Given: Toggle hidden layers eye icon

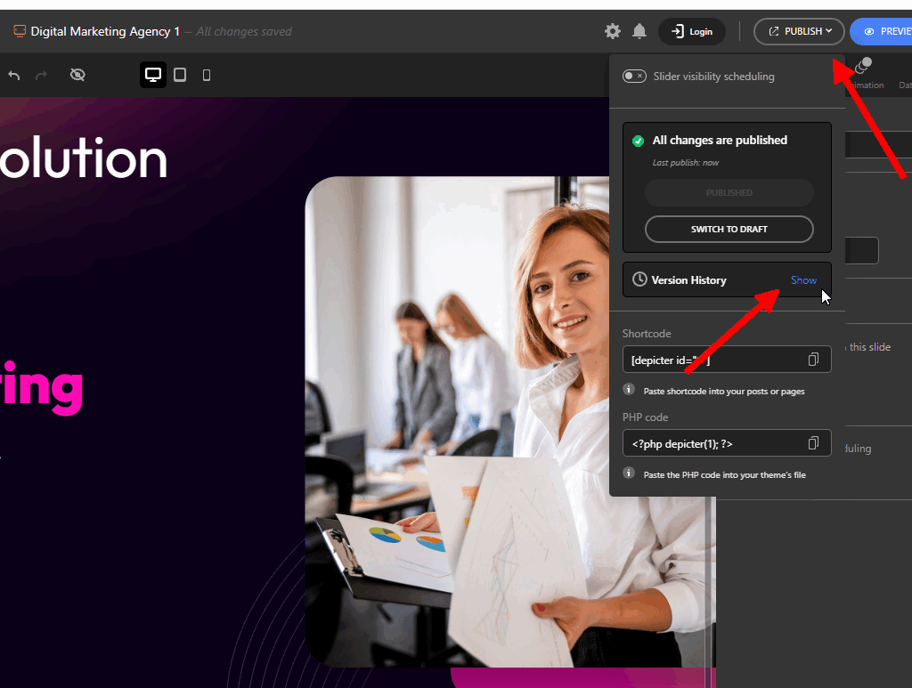Looking at the screenshot, I should tap(77, 75).
